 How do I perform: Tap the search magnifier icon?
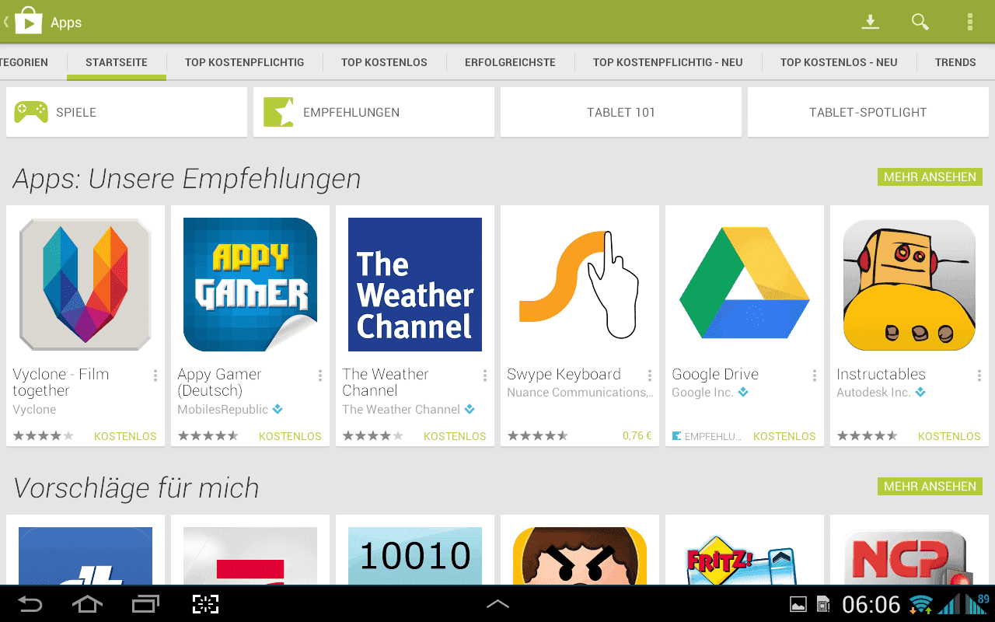[920, 22]
